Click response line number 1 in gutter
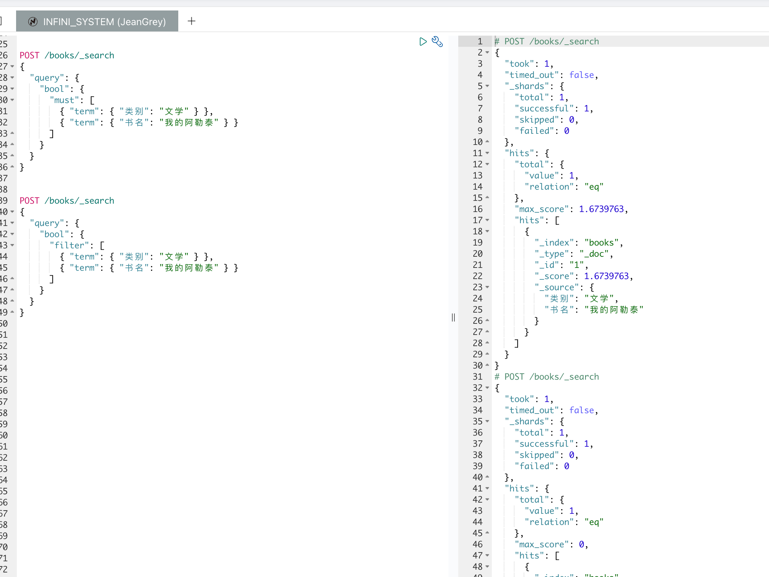Screen dimensions: 769x577 click(x=480, y=42)
